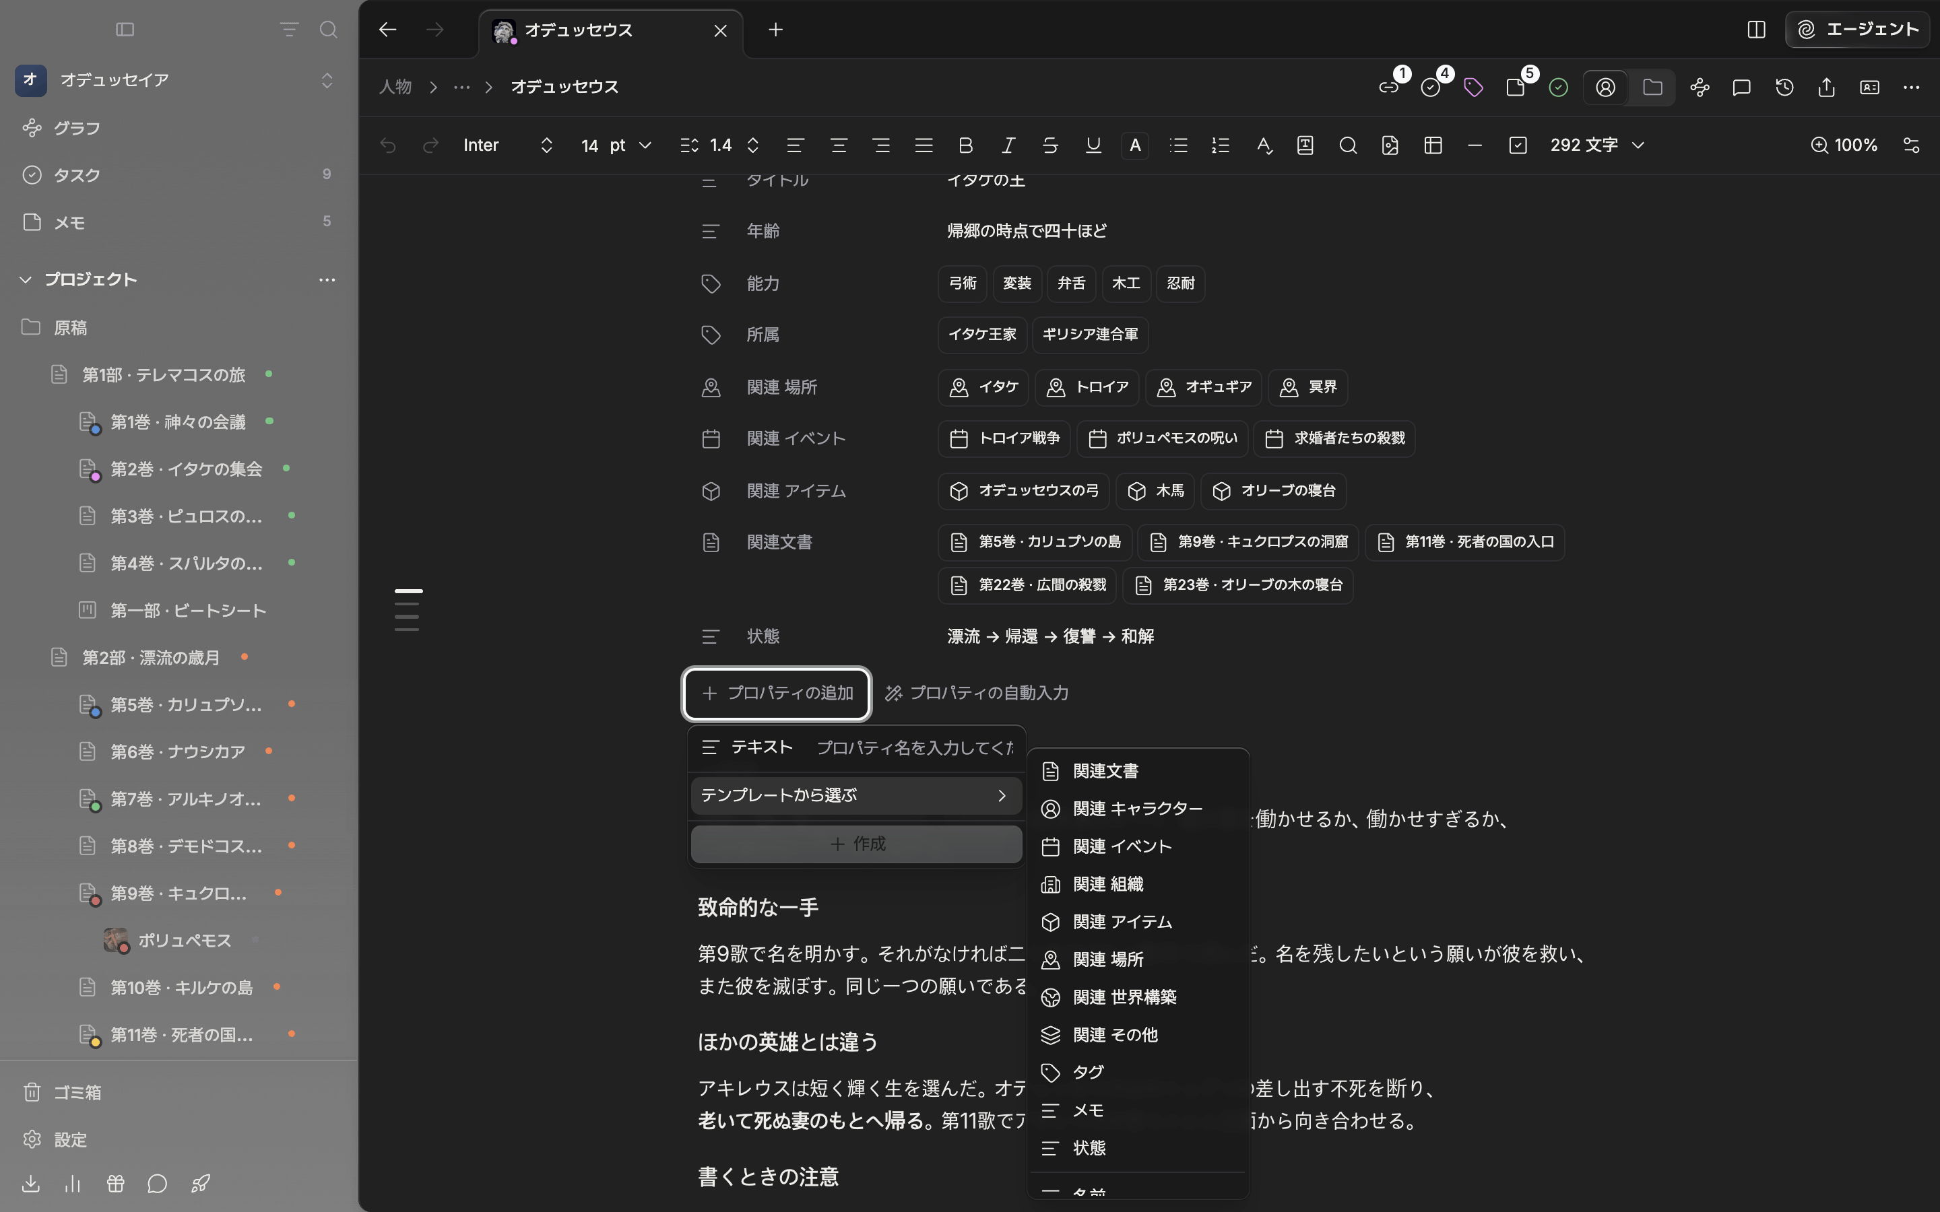Select 関連 キャラクター from template list

click(x=1138, y=809)
